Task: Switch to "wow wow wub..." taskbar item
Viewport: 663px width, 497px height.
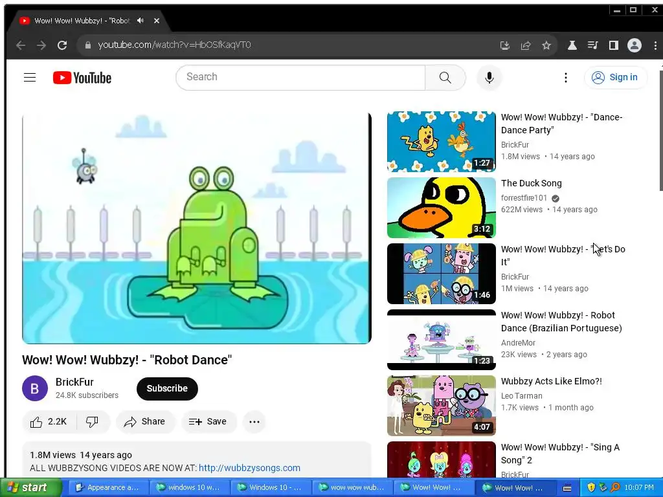Action: pyautogui.click(x=352, y=488)
